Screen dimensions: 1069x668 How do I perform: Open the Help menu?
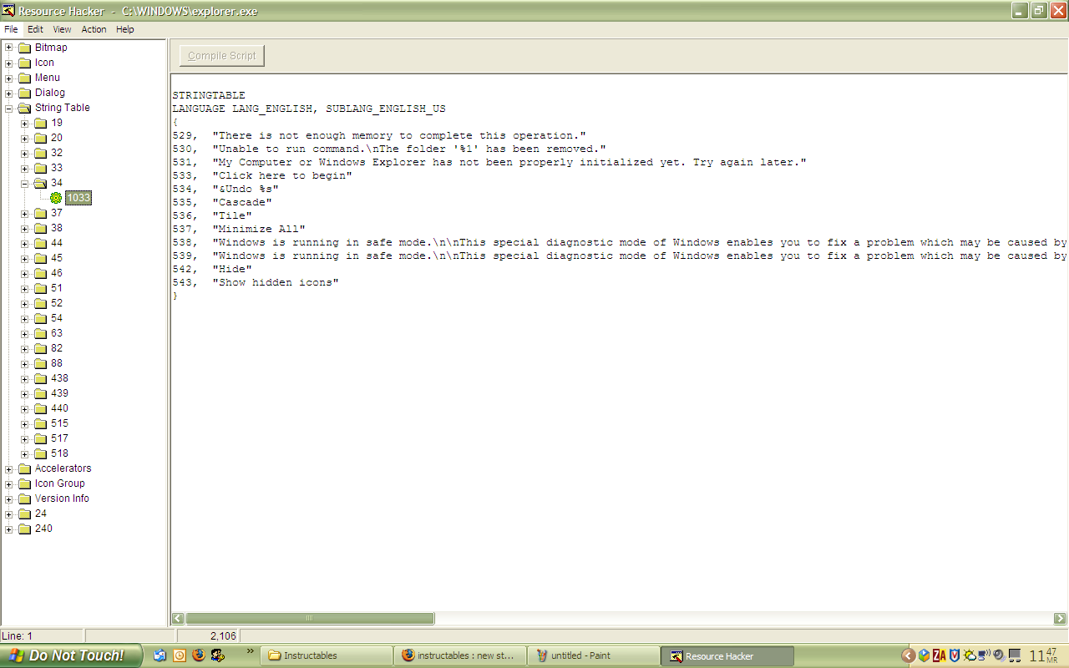click(124, 29)
